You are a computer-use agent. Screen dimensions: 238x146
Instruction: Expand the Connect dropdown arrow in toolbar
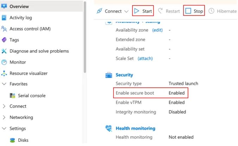(x=126, y=11)
